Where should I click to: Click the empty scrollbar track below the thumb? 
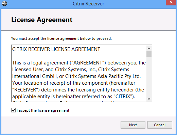(x=149, y=77)
